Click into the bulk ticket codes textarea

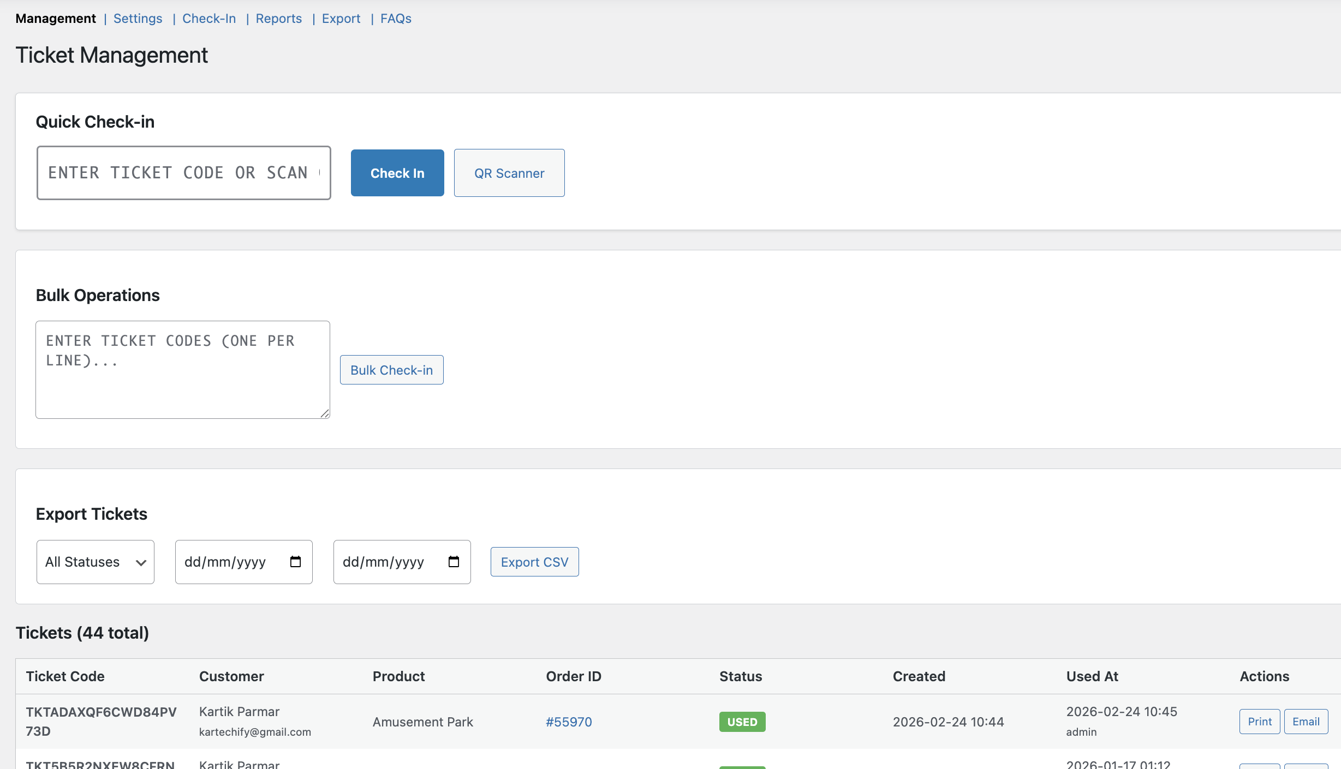(182, 370)
